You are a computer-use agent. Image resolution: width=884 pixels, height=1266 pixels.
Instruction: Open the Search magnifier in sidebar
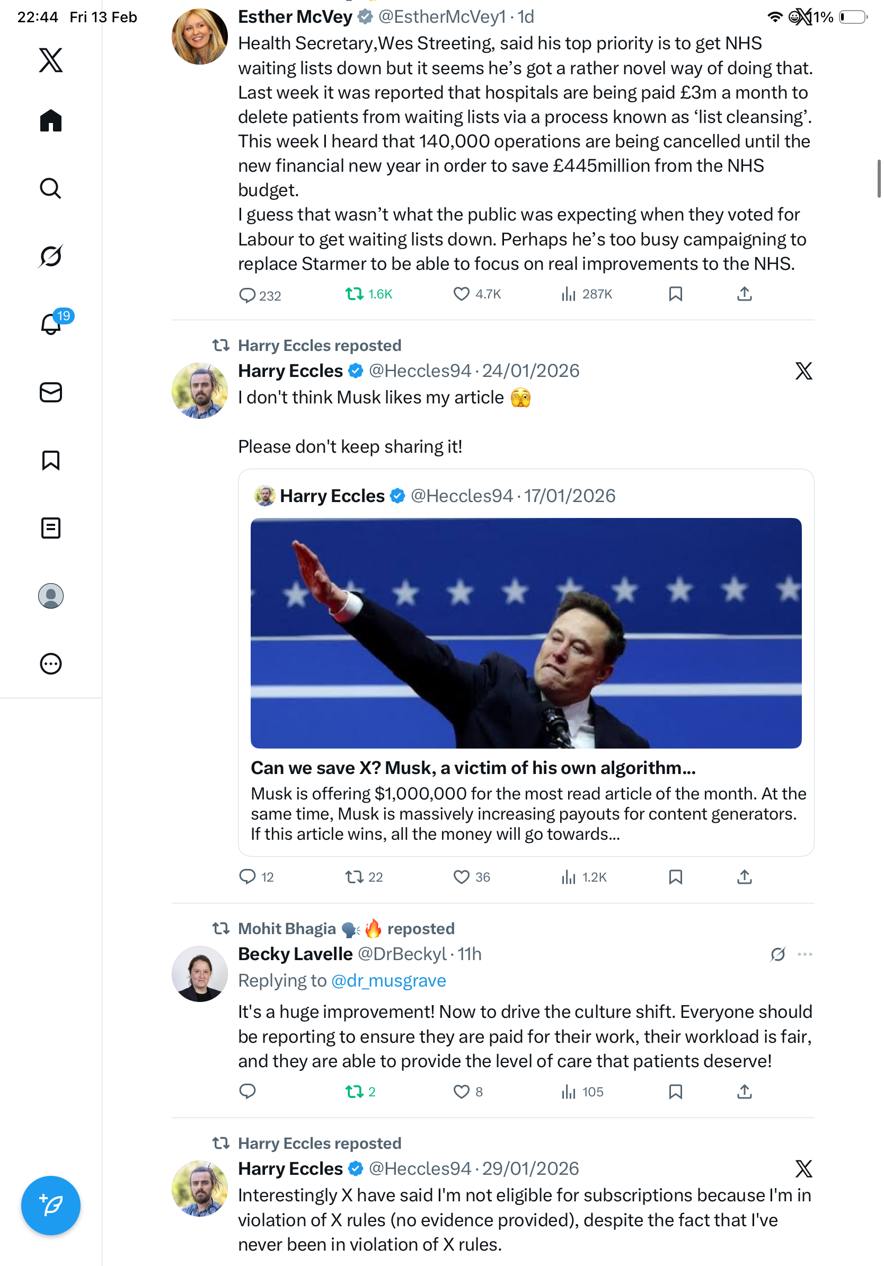(51, 188)
